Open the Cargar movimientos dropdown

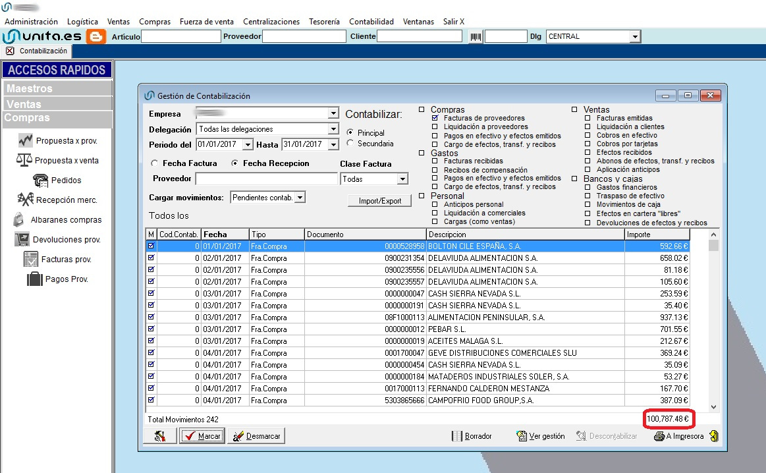click(x=300, y=198)
